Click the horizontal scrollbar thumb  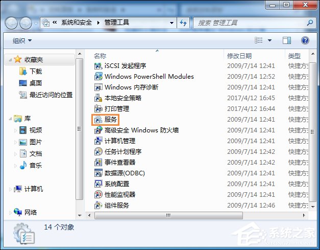[168, 215]
